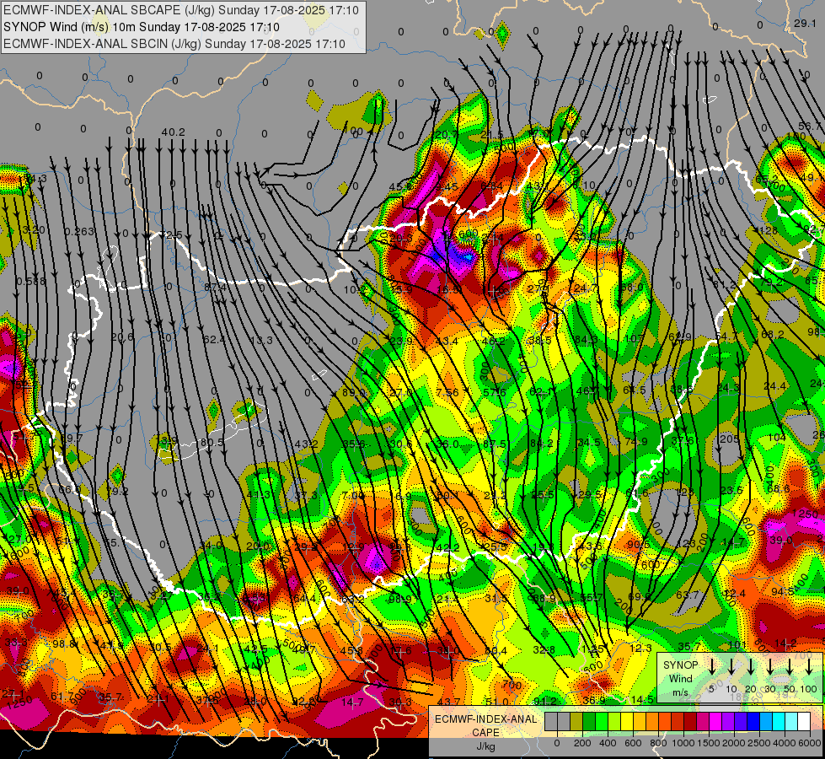825x759 pixels.
Task: Select the title line 'SYNOP Wind (m/s) 10m'
Action: click(141, 27)
